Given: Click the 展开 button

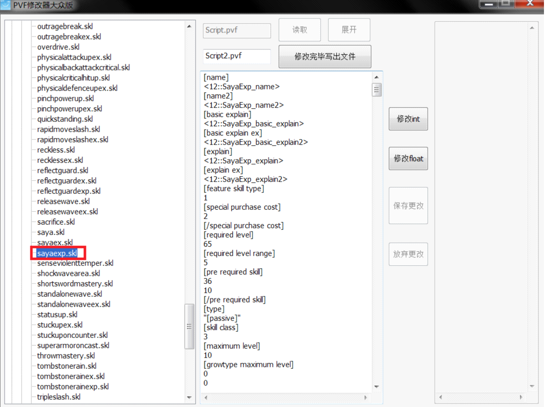Looking at the screenshot, I should point(349,30).
